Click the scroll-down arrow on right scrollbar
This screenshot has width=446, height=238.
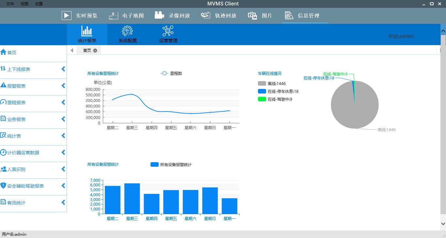pyautogui.click(x=443, y=224)
